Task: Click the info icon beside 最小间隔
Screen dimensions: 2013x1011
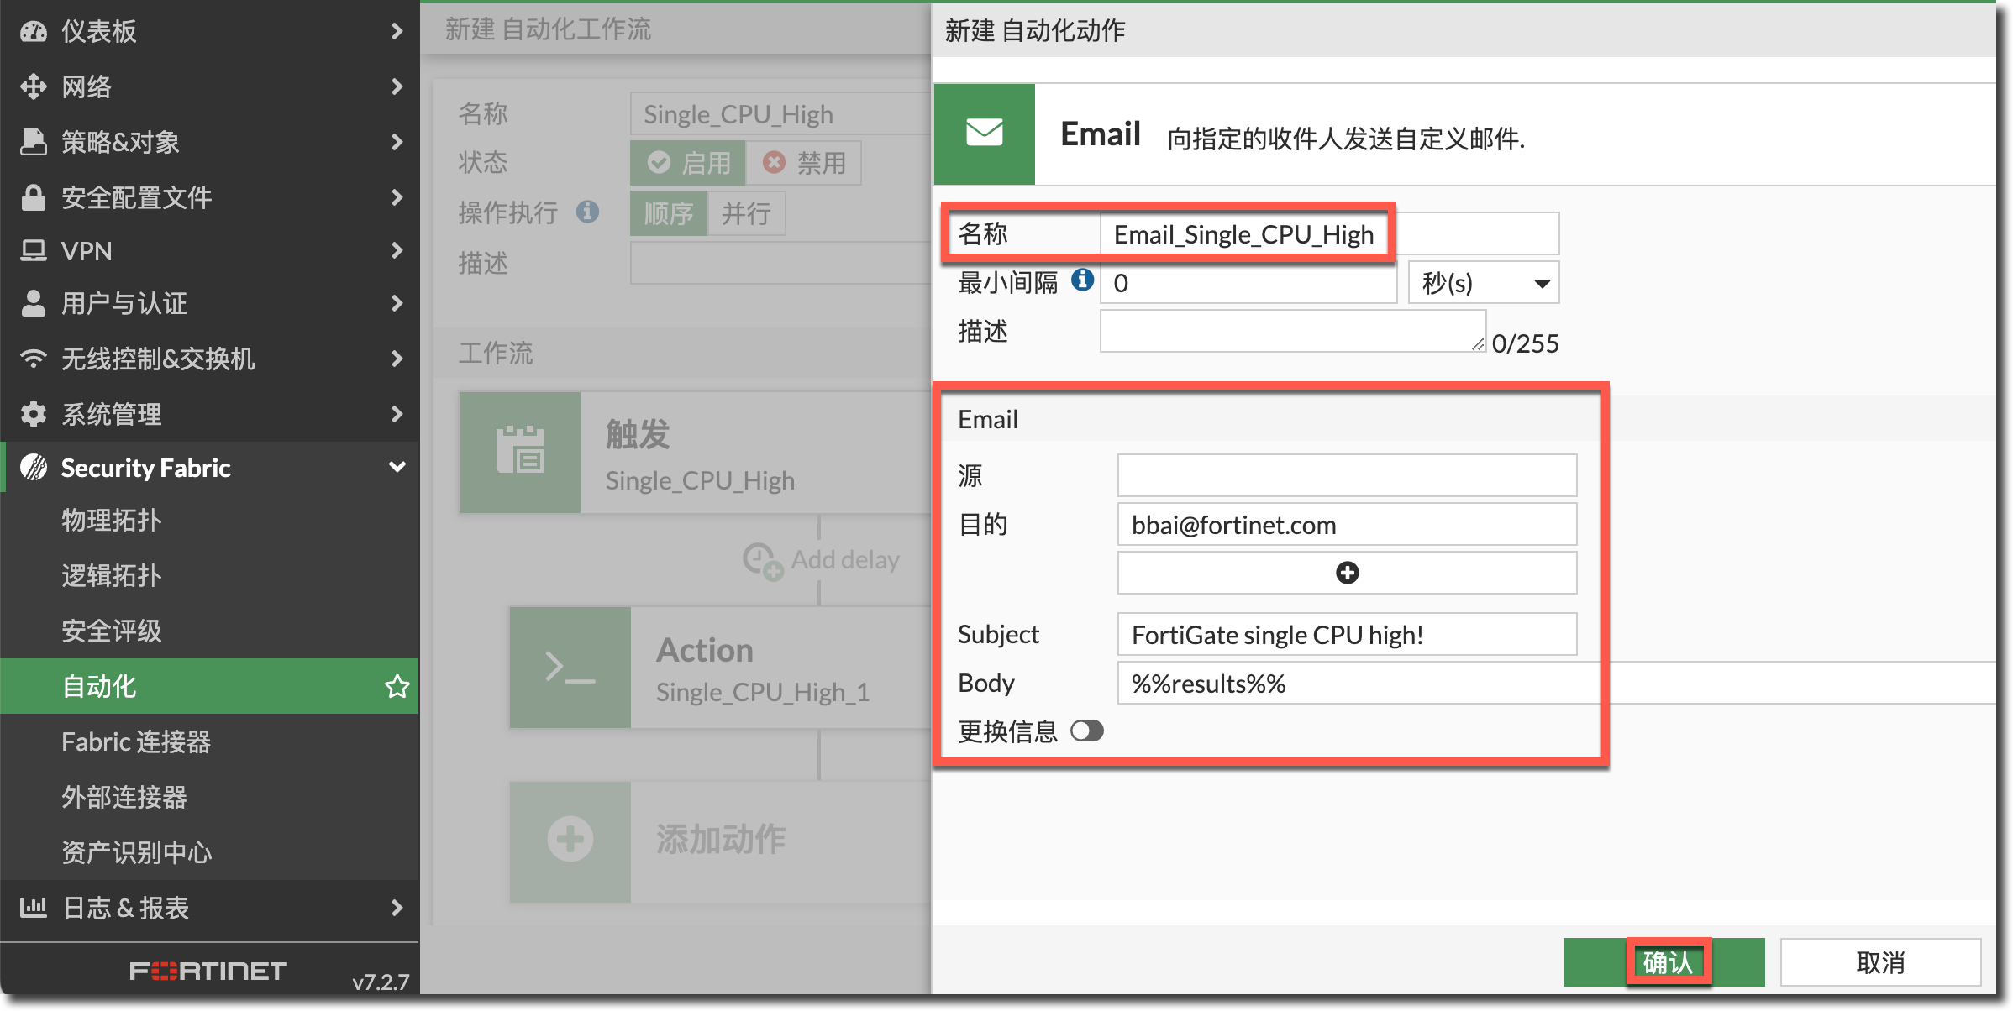Action: (1082, 280)
